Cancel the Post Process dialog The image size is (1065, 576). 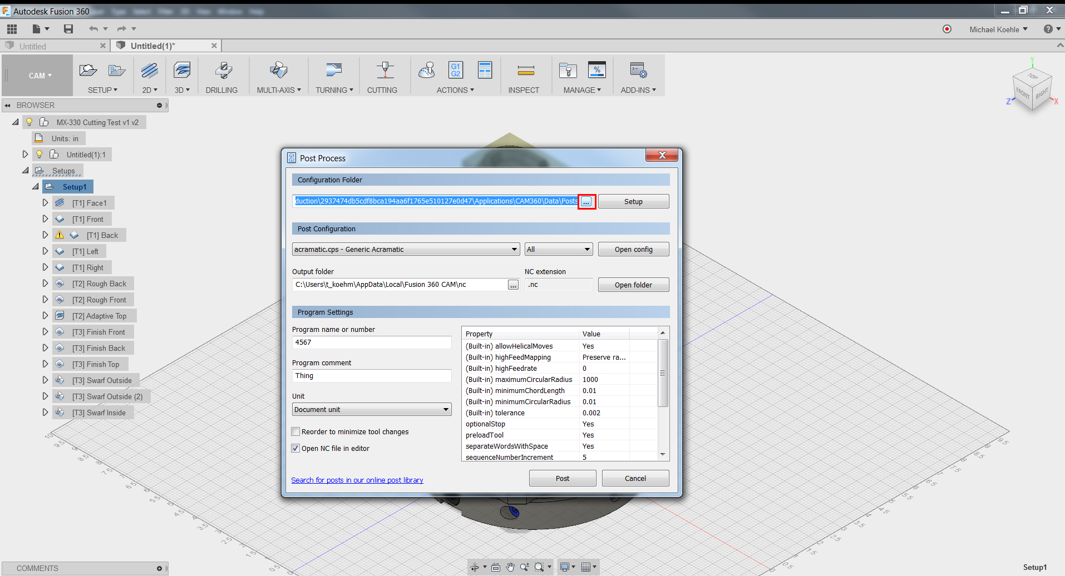tap(635, 478)
